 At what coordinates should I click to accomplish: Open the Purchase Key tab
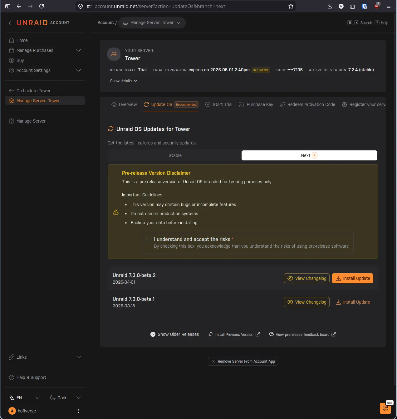256,104
